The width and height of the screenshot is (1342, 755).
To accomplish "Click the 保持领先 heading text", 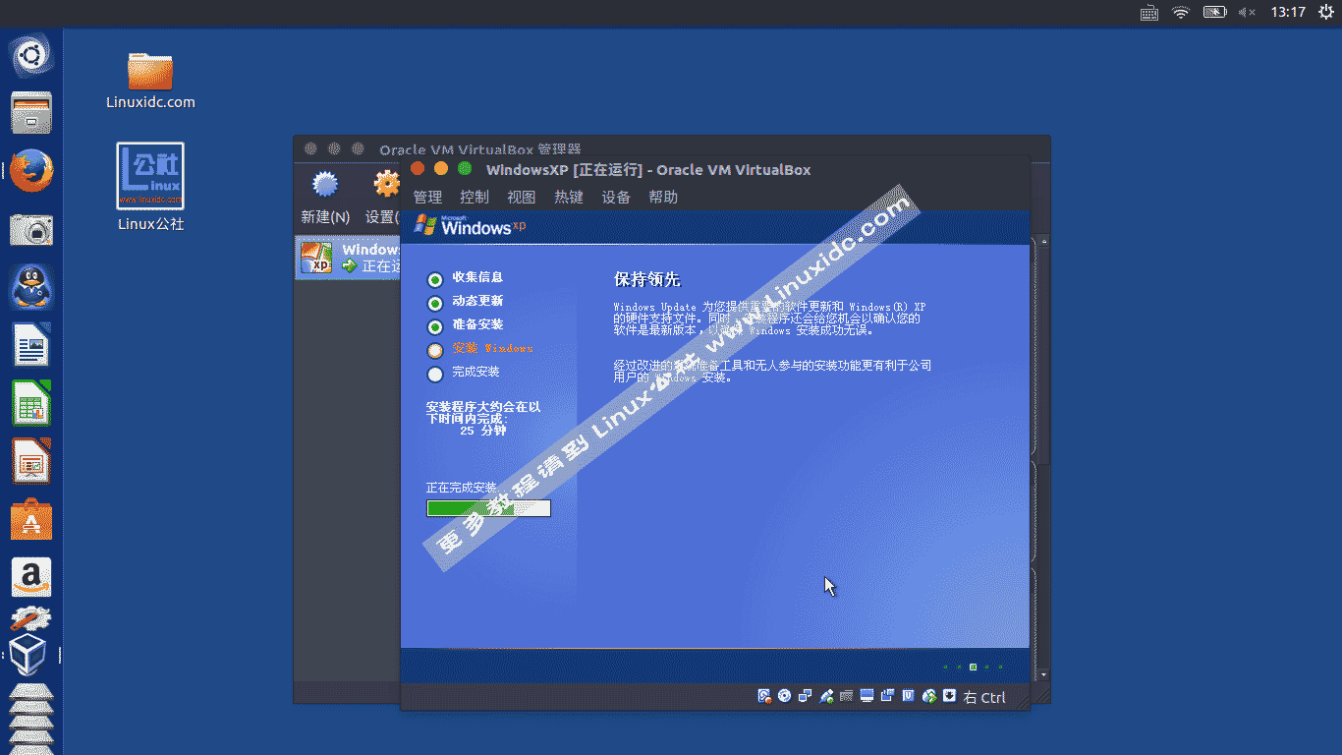I will point(646,280).
